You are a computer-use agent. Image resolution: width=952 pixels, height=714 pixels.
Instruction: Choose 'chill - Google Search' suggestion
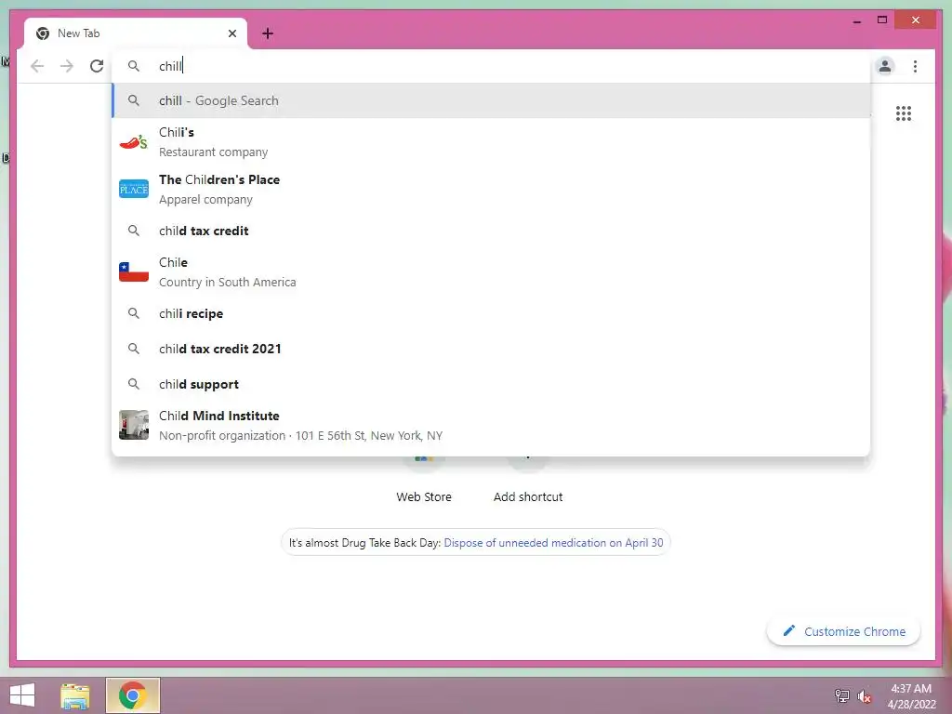pos(491,100)
